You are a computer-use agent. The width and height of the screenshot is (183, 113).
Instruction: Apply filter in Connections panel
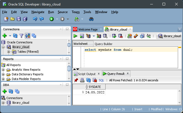click(21, 36)
